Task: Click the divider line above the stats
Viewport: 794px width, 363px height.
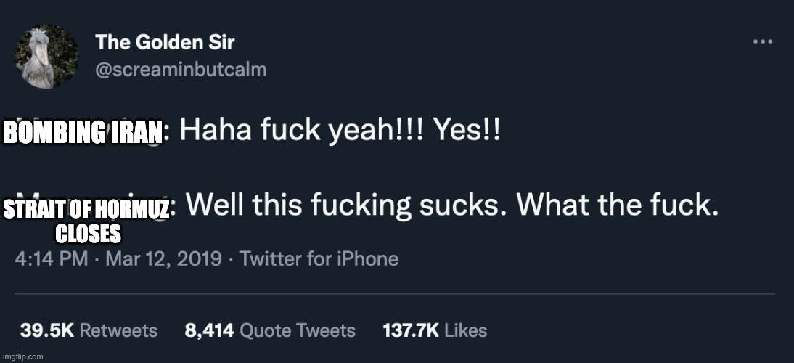Action: (x=397, y=294)
